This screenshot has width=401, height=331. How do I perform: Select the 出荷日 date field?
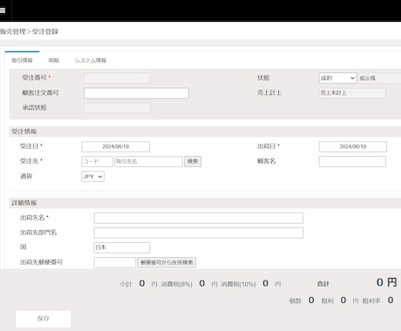pyautogui.click(x=353, y=146)
